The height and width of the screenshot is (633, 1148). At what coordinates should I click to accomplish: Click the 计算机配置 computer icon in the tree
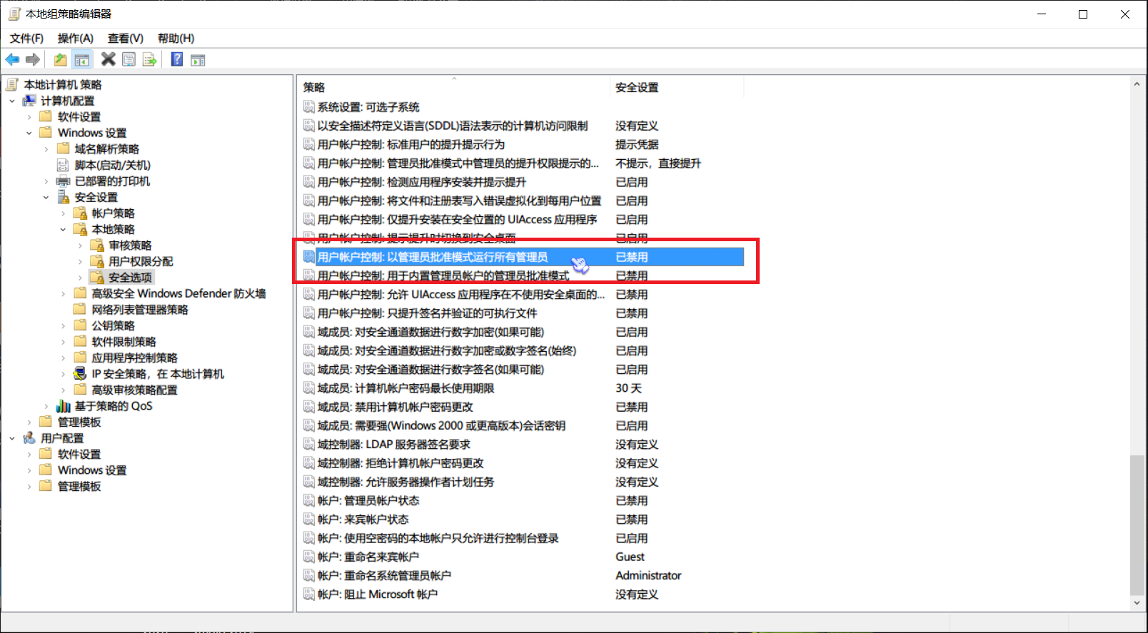29,101
